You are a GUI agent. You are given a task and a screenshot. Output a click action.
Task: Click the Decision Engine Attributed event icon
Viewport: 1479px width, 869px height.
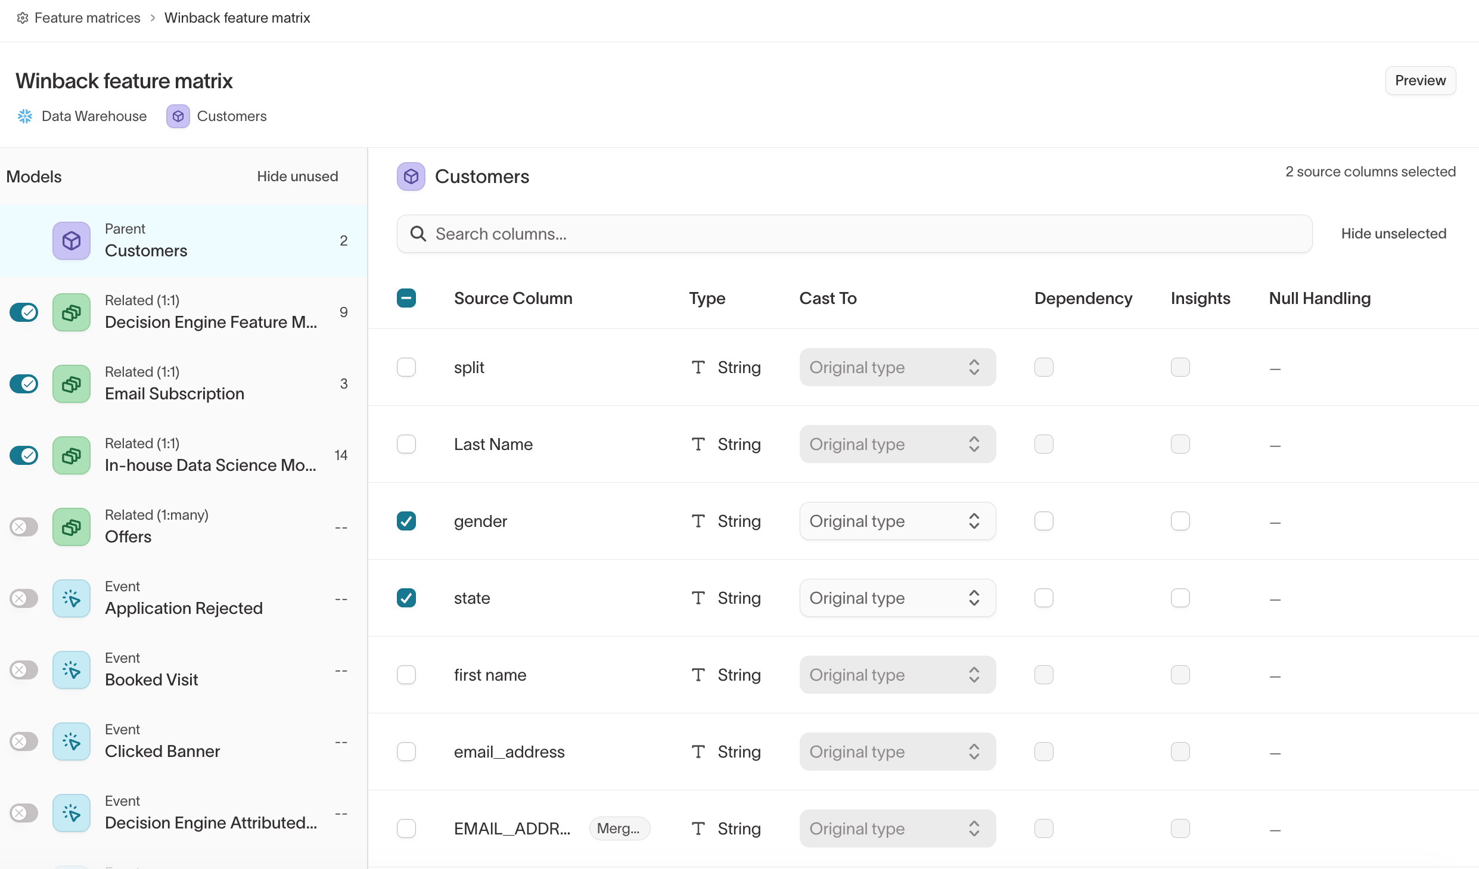[72, 813]
